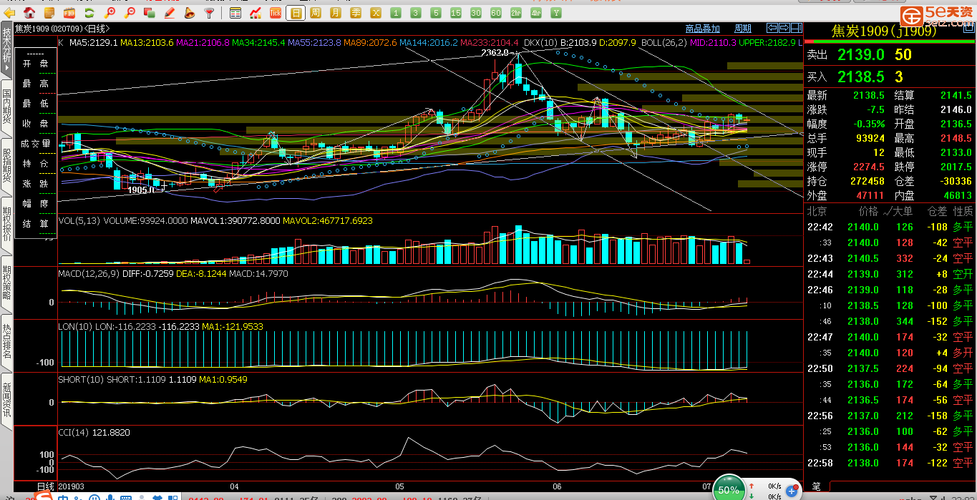Image resolution: width=977 pixels, height=500 pixels.
Task: Select the 15-minute period button
Action: [x=456, y=13]
